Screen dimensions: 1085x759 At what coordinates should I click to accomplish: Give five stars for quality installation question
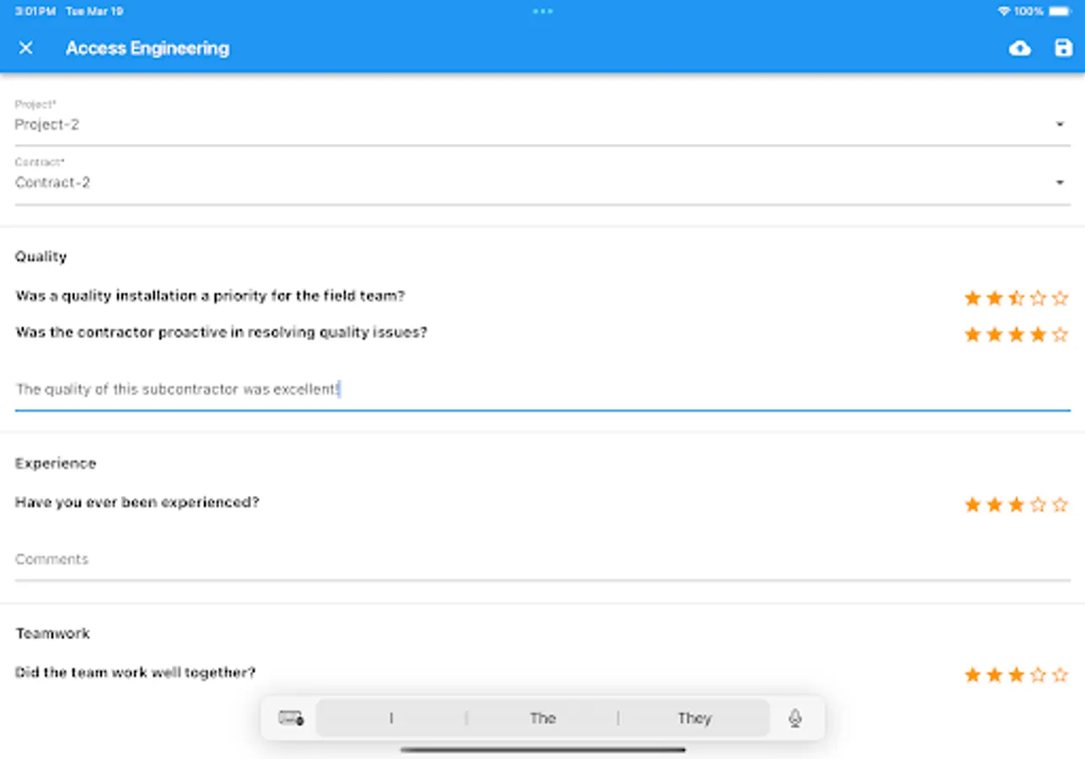1060,297
